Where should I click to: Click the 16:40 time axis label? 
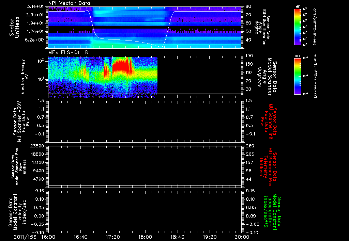(80, 237)
